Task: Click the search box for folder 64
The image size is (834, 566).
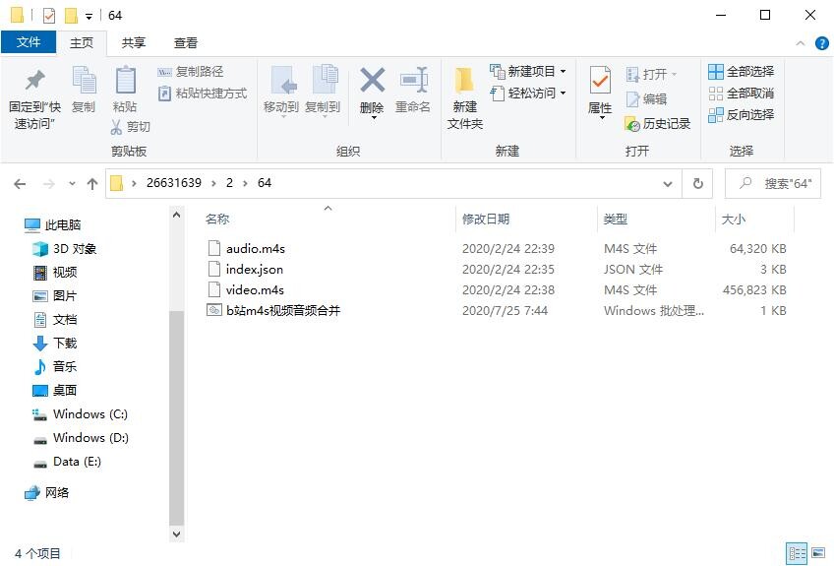Action: tap(777, 183)
